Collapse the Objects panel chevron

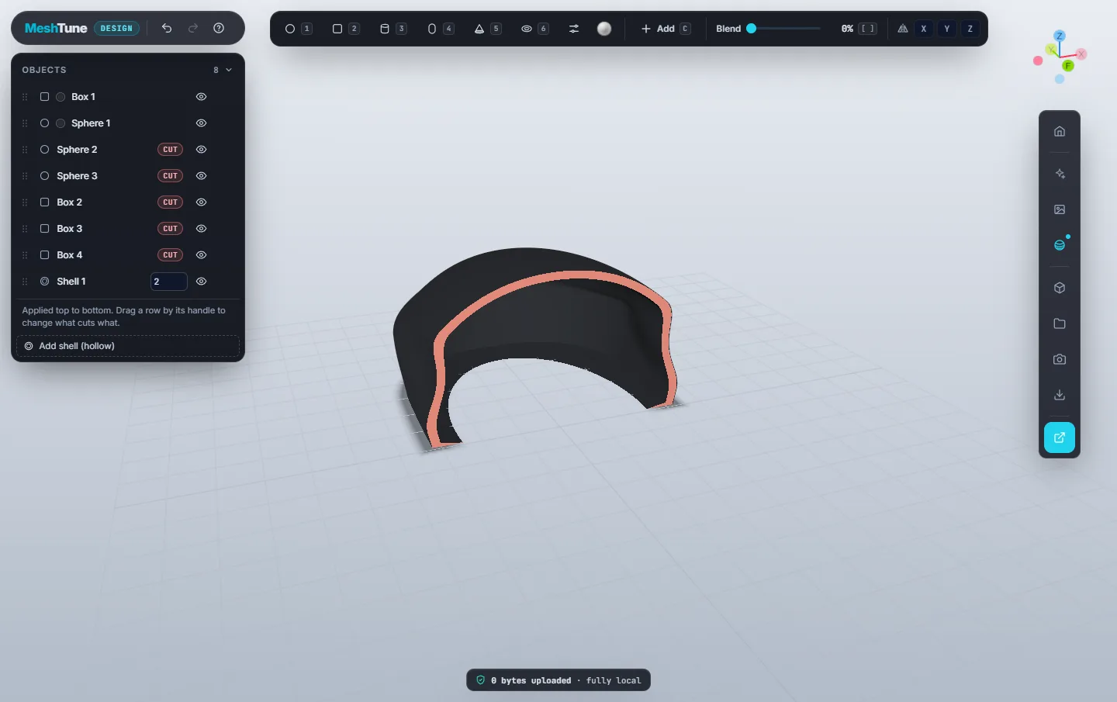click(x=229, y=70)
